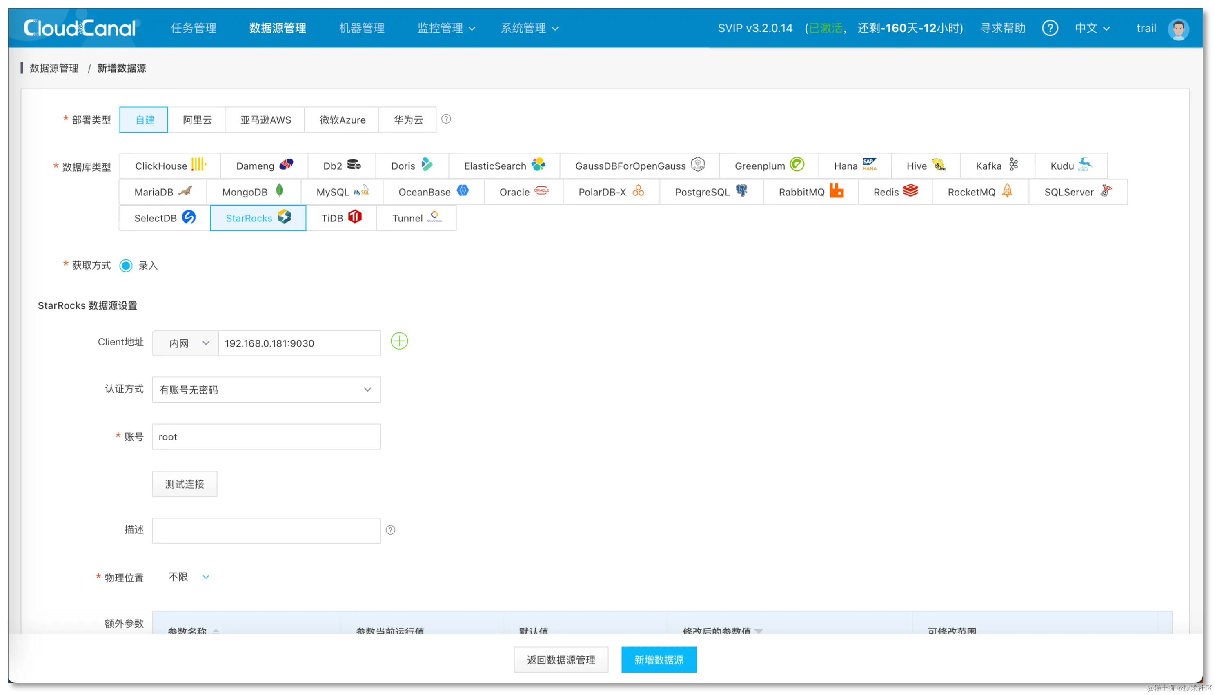Click the help icon beside 描述 field
Image resolution: width=1215 pixels, height=695 pixels.
(x=390, y=530)
